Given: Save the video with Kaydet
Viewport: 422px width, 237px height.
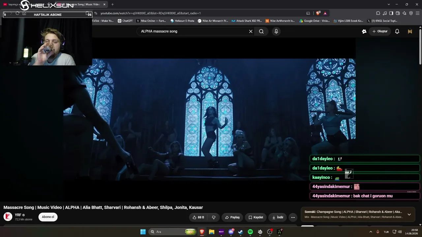Looking at the screenshot, I should [256, 217].
